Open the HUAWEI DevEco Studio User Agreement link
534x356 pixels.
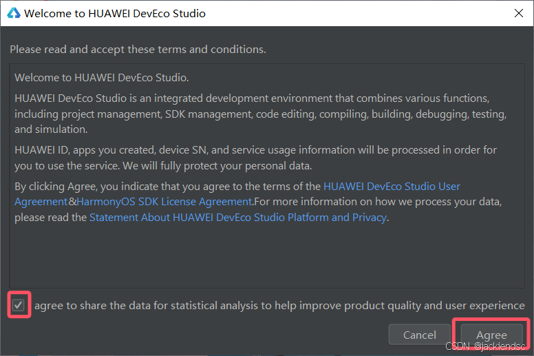click(392, 187)
